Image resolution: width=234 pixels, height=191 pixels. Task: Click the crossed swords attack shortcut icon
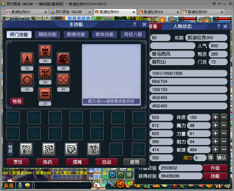(112, 175)
